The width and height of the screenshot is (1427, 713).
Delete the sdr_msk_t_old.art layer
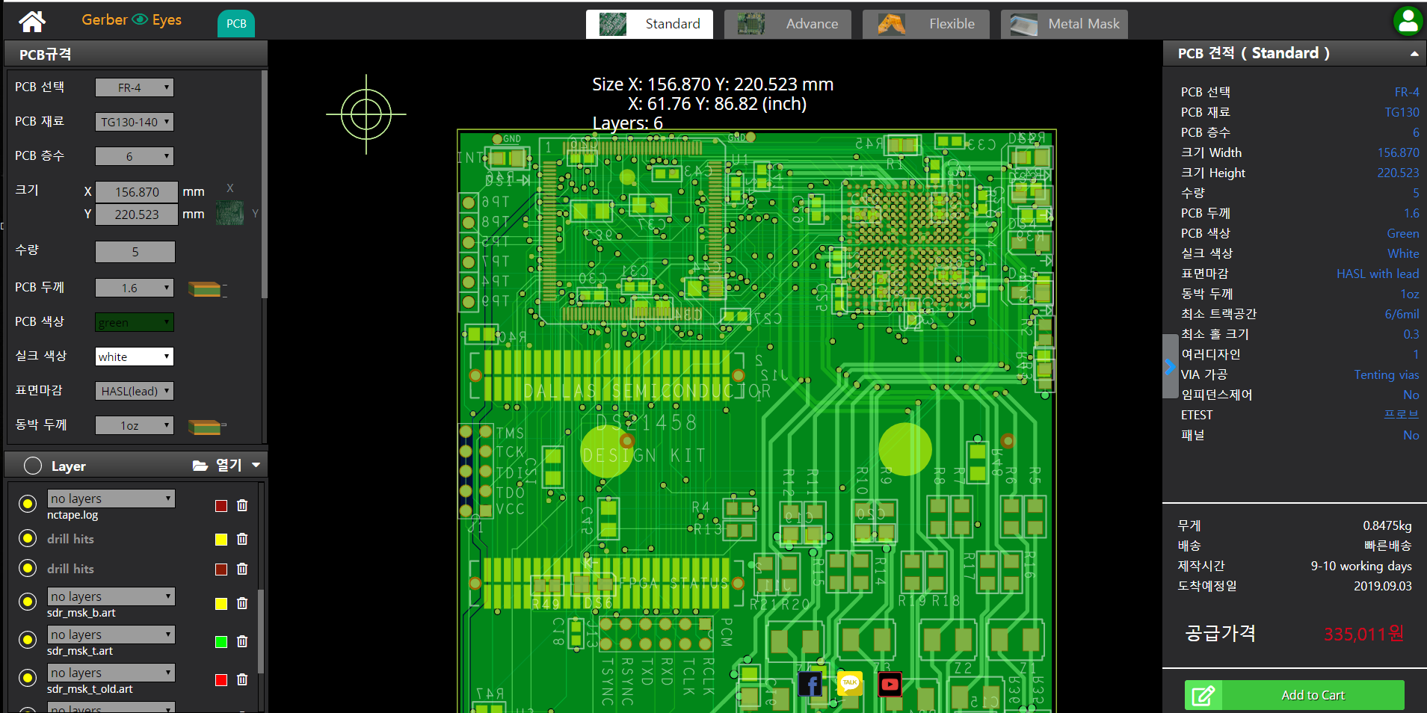242,679
